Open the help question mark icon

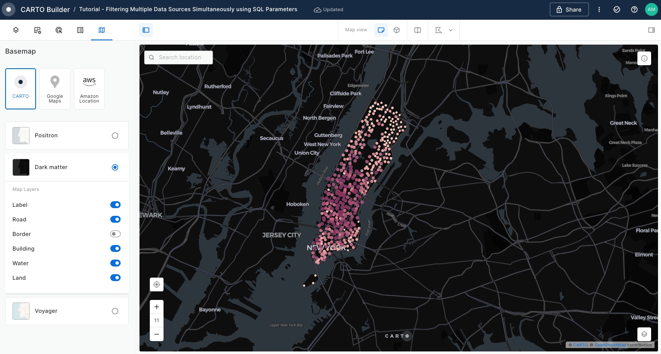coord(634,9)
